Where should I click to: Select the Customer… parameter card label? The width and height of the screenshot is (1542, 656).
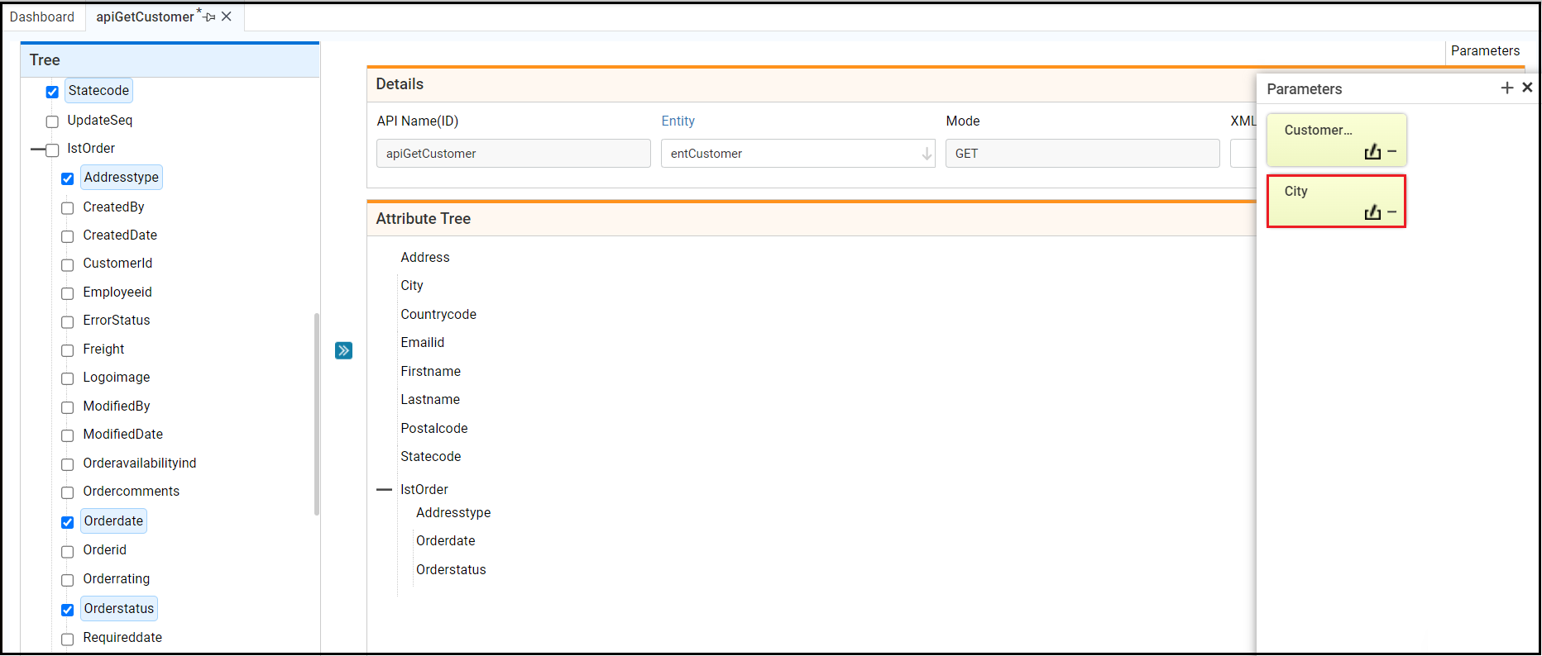(1319, 131)
